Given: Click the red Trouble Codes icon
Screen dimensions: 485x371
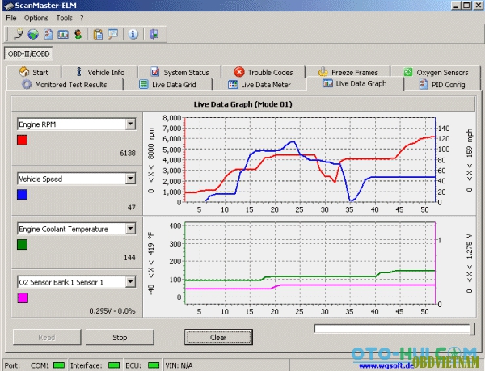Looking at the screenshot, I should 238,72.
